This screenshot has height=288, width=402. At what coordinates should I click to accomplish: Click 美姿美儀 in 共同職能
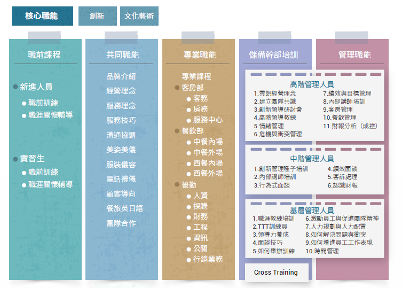[121, 150]
